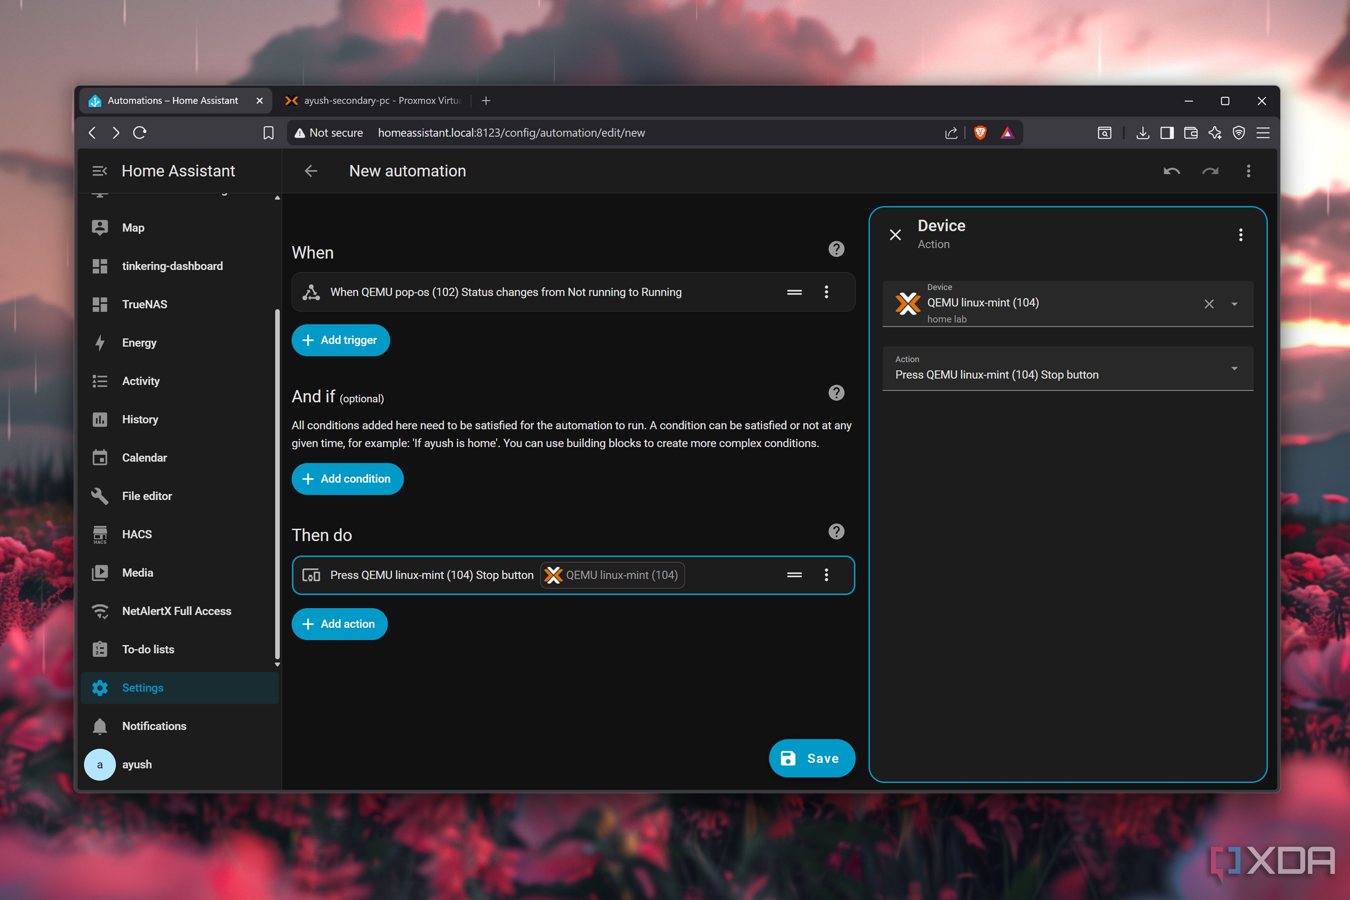
Task: Toggle the browser sidebar panel icon
Action: tap(1166, 133)
